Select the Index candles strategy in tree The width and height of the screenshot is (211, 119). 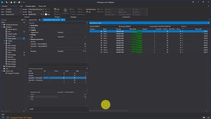pos(12,38)
